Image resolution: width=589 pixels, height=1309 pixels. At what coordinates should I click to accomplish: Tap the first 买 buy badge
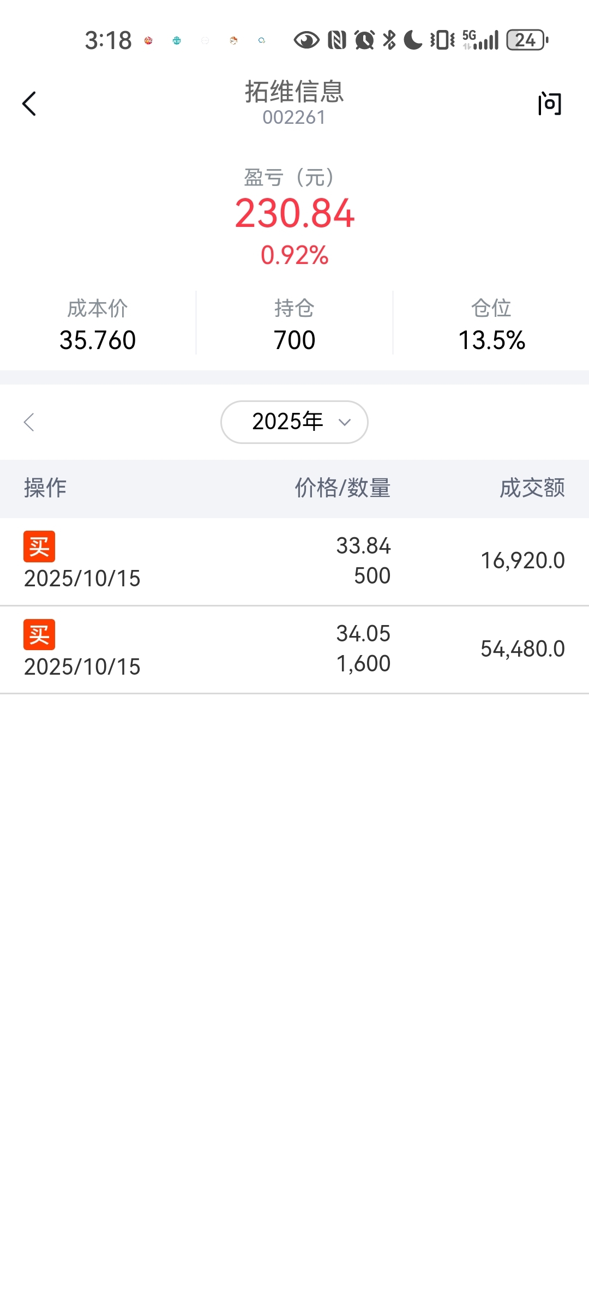[x=39, y=547]
